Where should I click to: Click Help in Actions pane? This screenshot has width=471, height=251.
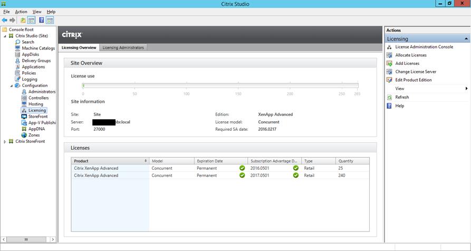click(x=399, y=106)
